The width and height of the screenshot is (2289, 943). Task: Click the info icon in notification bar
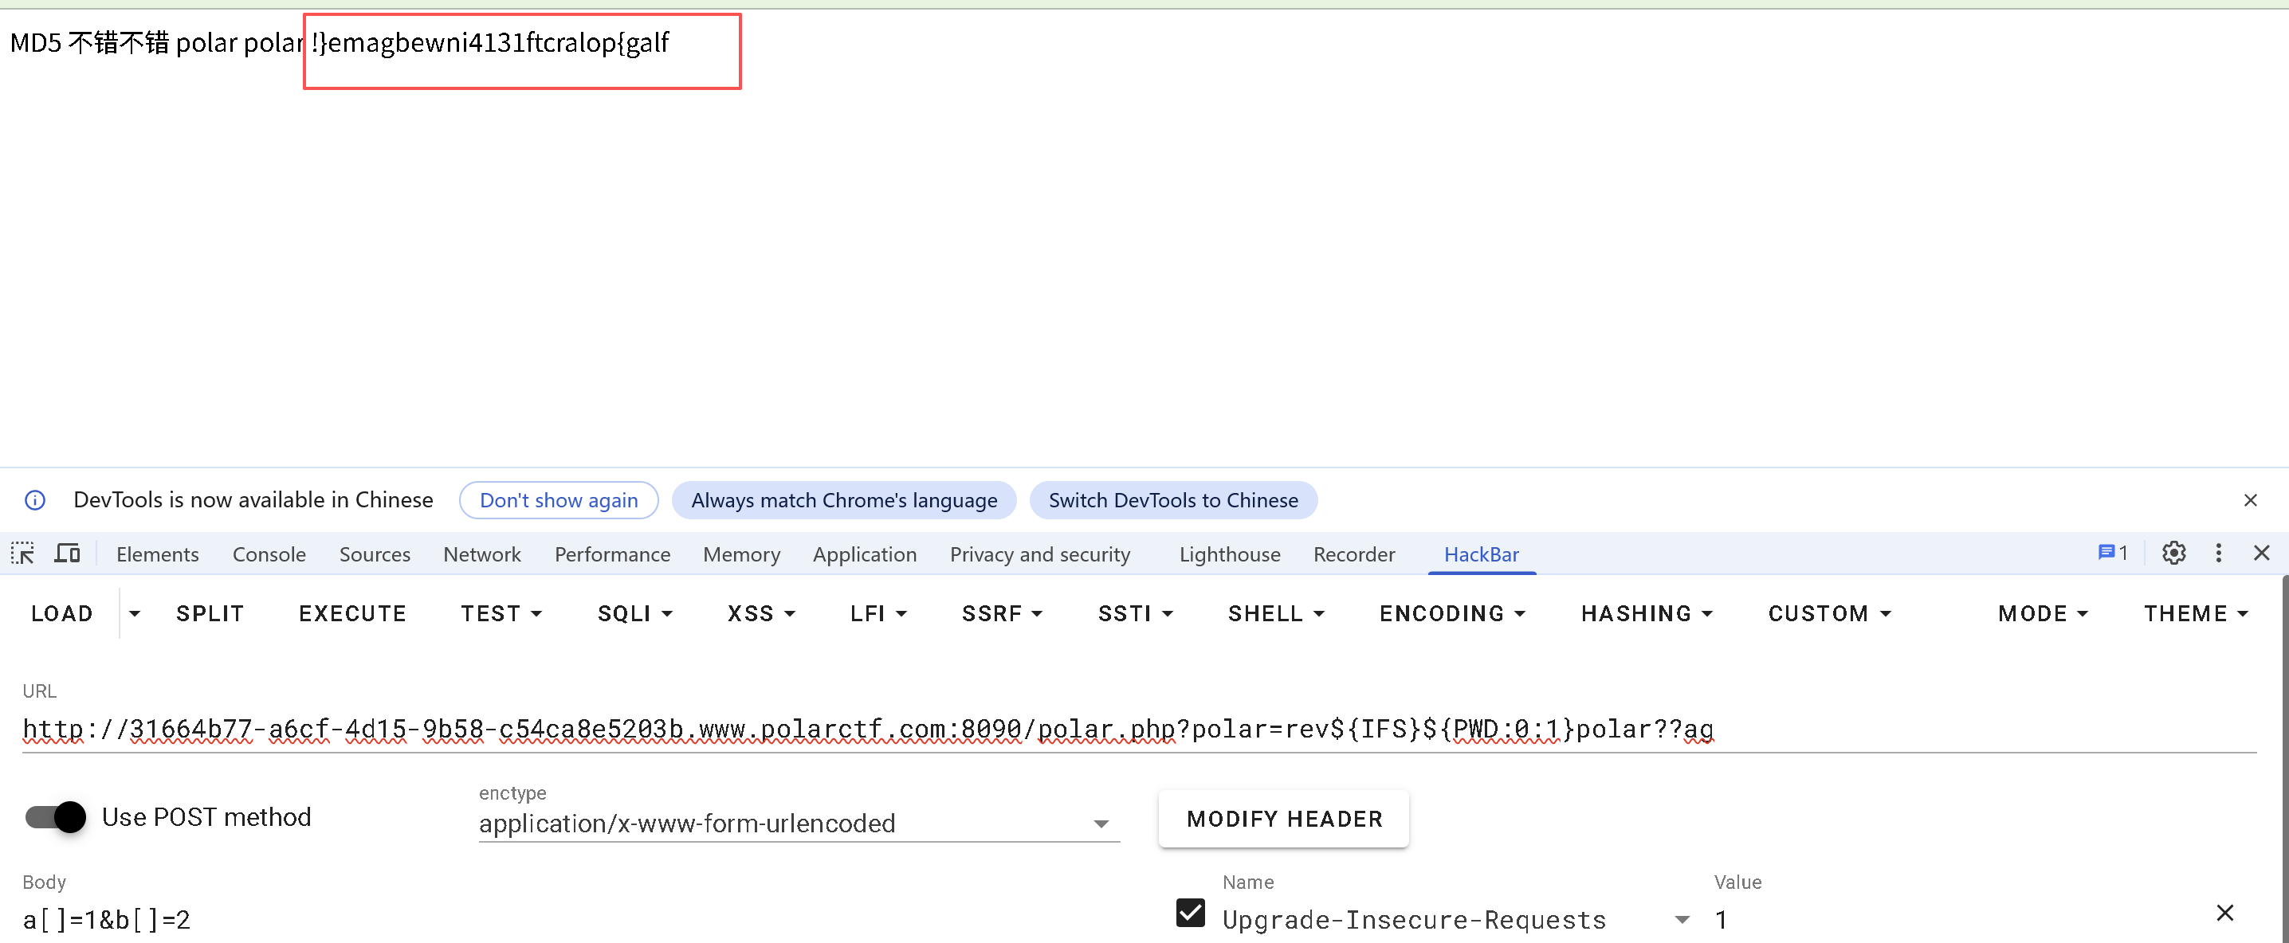[x=34, y=500]
